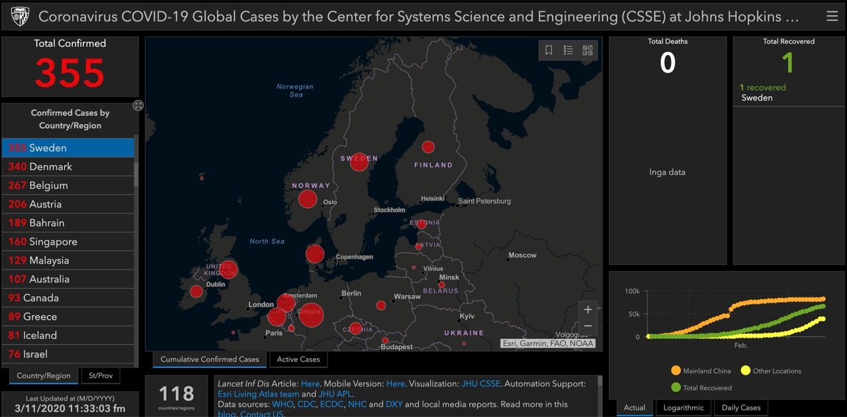
Task: Zoom in on the map with plus
Action: coord(588,309)
